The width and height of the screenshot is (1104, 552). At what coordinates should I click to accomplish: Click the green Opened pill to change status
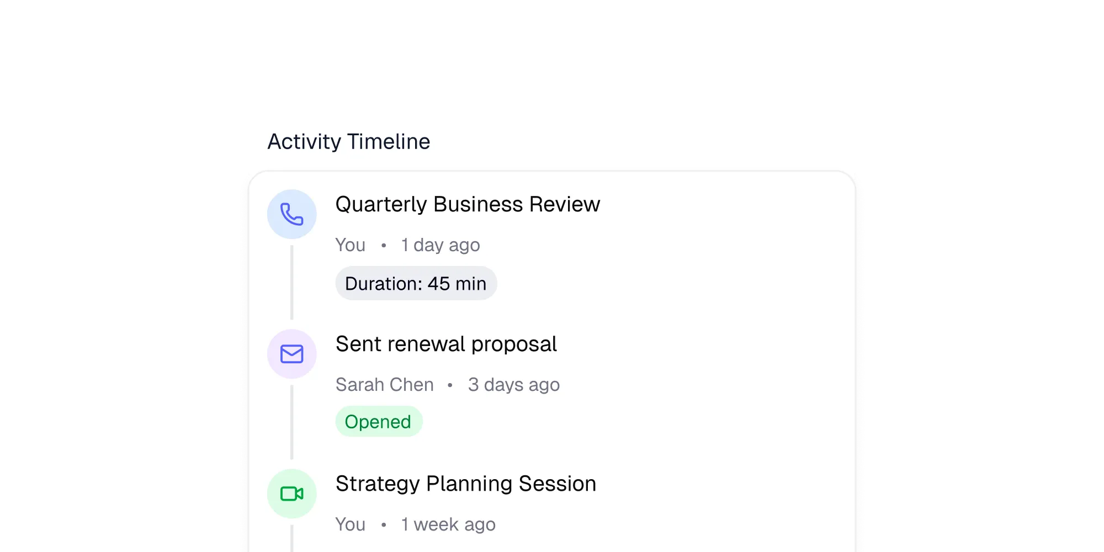click(379, 421)
